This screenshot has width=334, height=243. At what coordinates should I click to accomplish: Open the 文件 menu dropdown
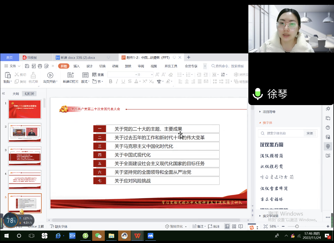click(13, 66)
